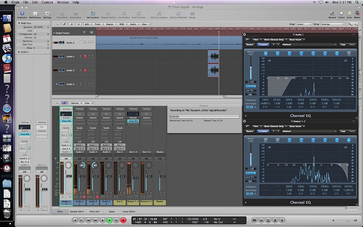Toggle Bypass on the Audio 1 Channel EQ

[x=250, y=44]
